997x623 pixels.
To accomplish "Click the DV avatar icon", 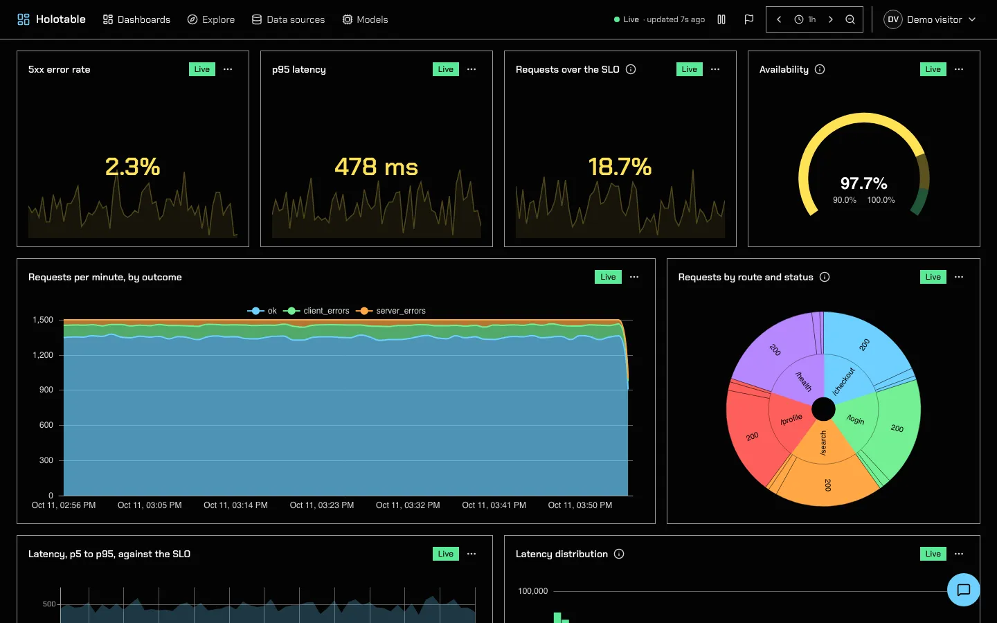I will [x=893, y=19].
